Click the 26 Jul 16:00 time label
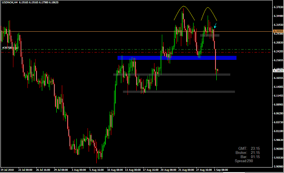Viewport: 284px width, 173px height. coord(43,170)
